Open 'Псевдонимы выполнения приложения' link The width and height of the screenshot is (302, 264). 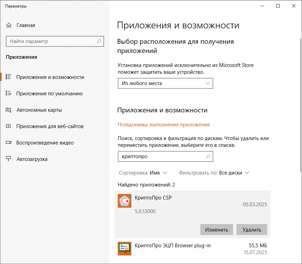(163, 125)
